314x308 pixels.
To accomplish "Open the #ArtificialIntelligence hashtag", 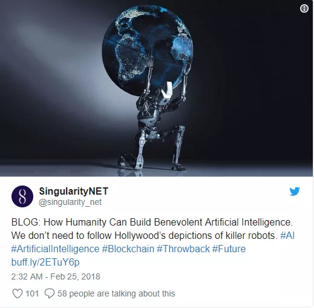I will (55, 249).
